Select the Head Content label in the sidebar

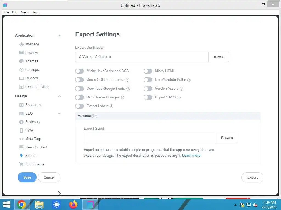[36, 147]
